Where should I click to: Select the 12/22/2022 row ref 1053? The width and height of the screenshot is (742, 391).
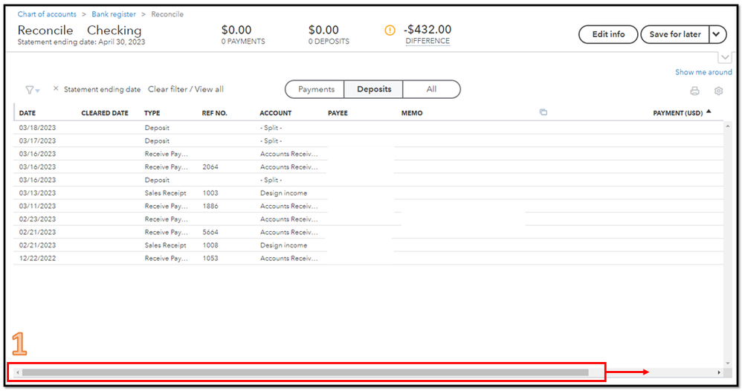coord(368,258)
